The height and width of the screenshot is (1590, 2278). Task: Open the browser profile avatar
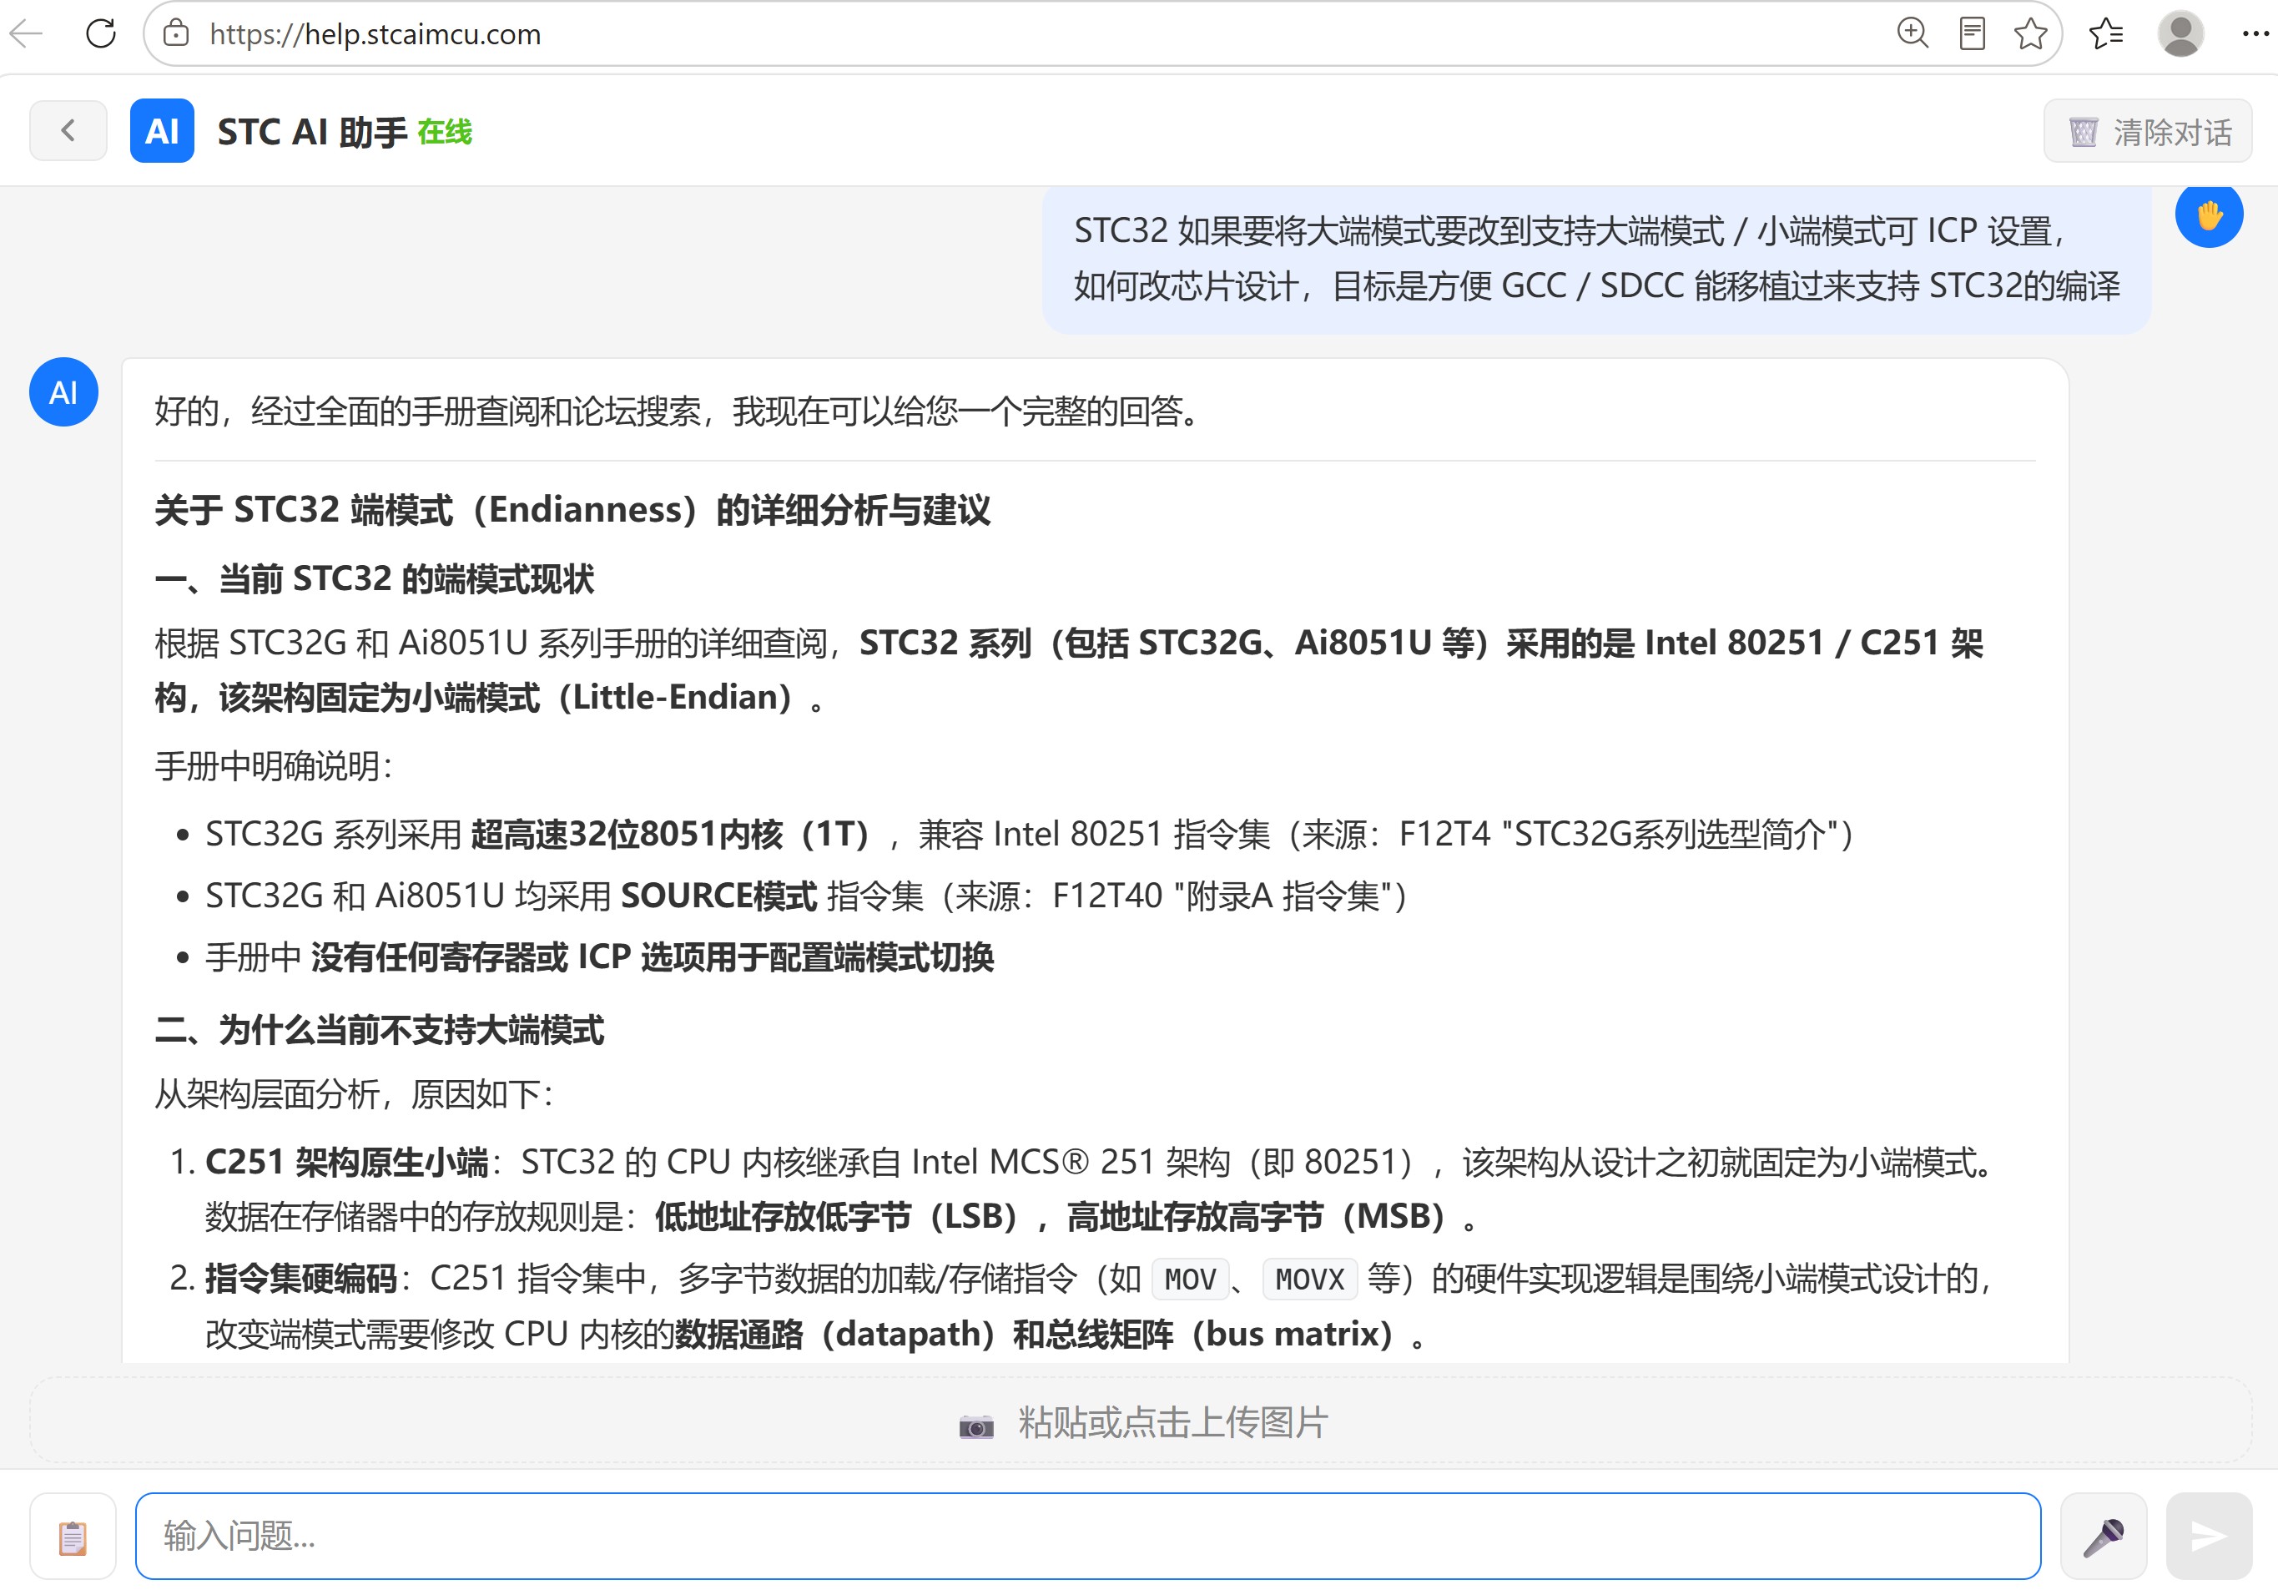click(x=2180, y=33)
